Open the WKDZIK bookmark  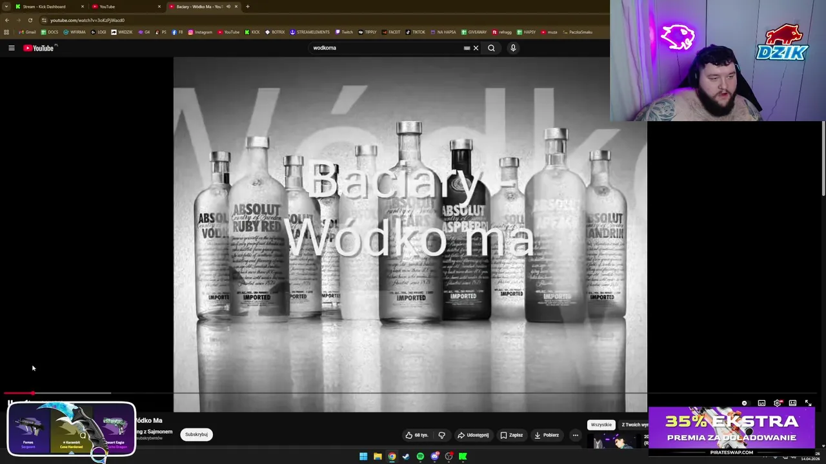pos(122,32)
